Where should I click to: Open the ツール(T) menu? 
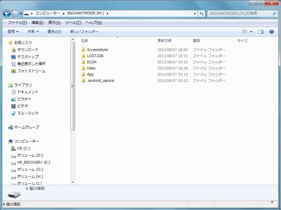click(x=73, y=22)
